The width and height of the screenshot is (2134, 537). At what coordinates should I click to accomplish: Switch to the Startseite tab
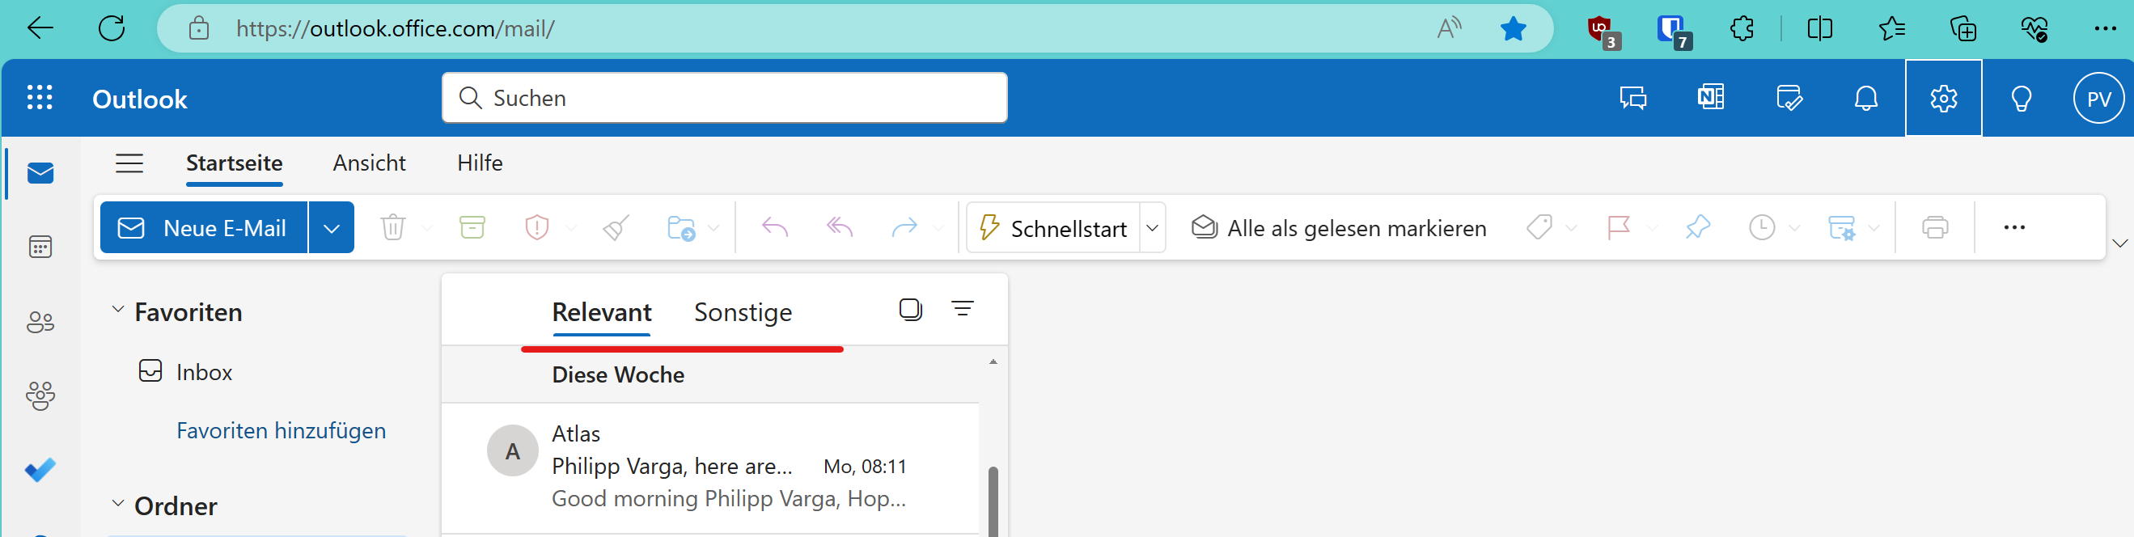coord(235,163)
